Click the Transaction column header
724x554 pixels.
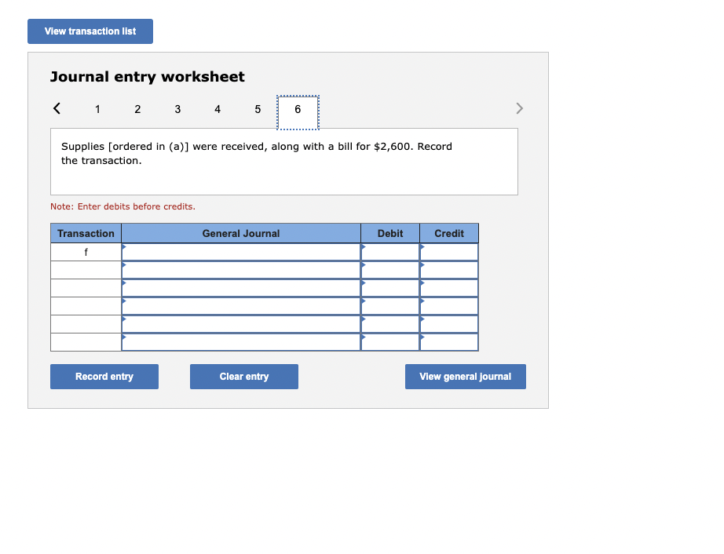tap(86, 233)
